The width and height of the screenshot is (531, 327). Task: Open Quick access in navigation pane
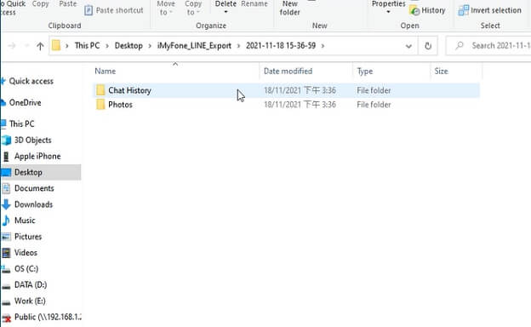pos(31,81)
